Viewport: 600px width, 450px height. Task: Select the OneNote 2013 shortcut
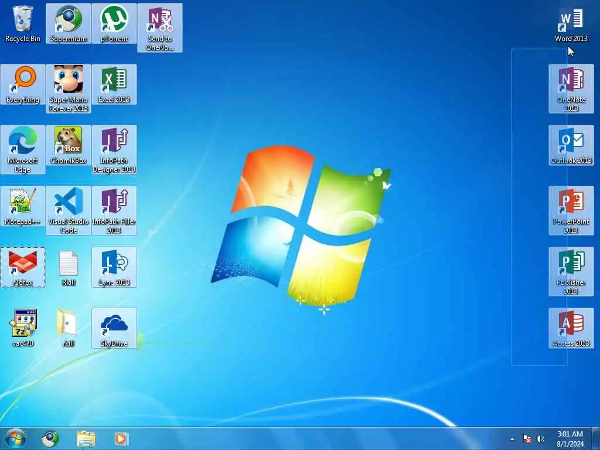tap(571, 89)
